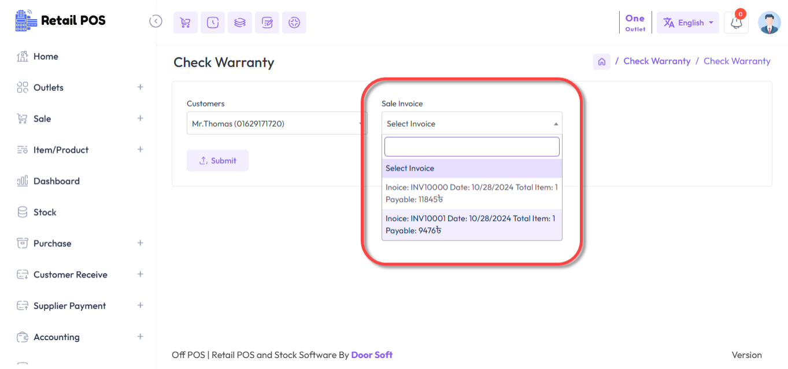The width and height of the screenshot is (788, 369).
Task: Expand the Outlets menu section
Action: [139, 87]
